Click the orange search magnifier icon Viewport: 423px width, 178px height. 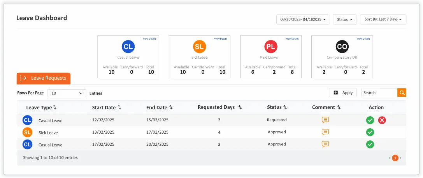402,92
